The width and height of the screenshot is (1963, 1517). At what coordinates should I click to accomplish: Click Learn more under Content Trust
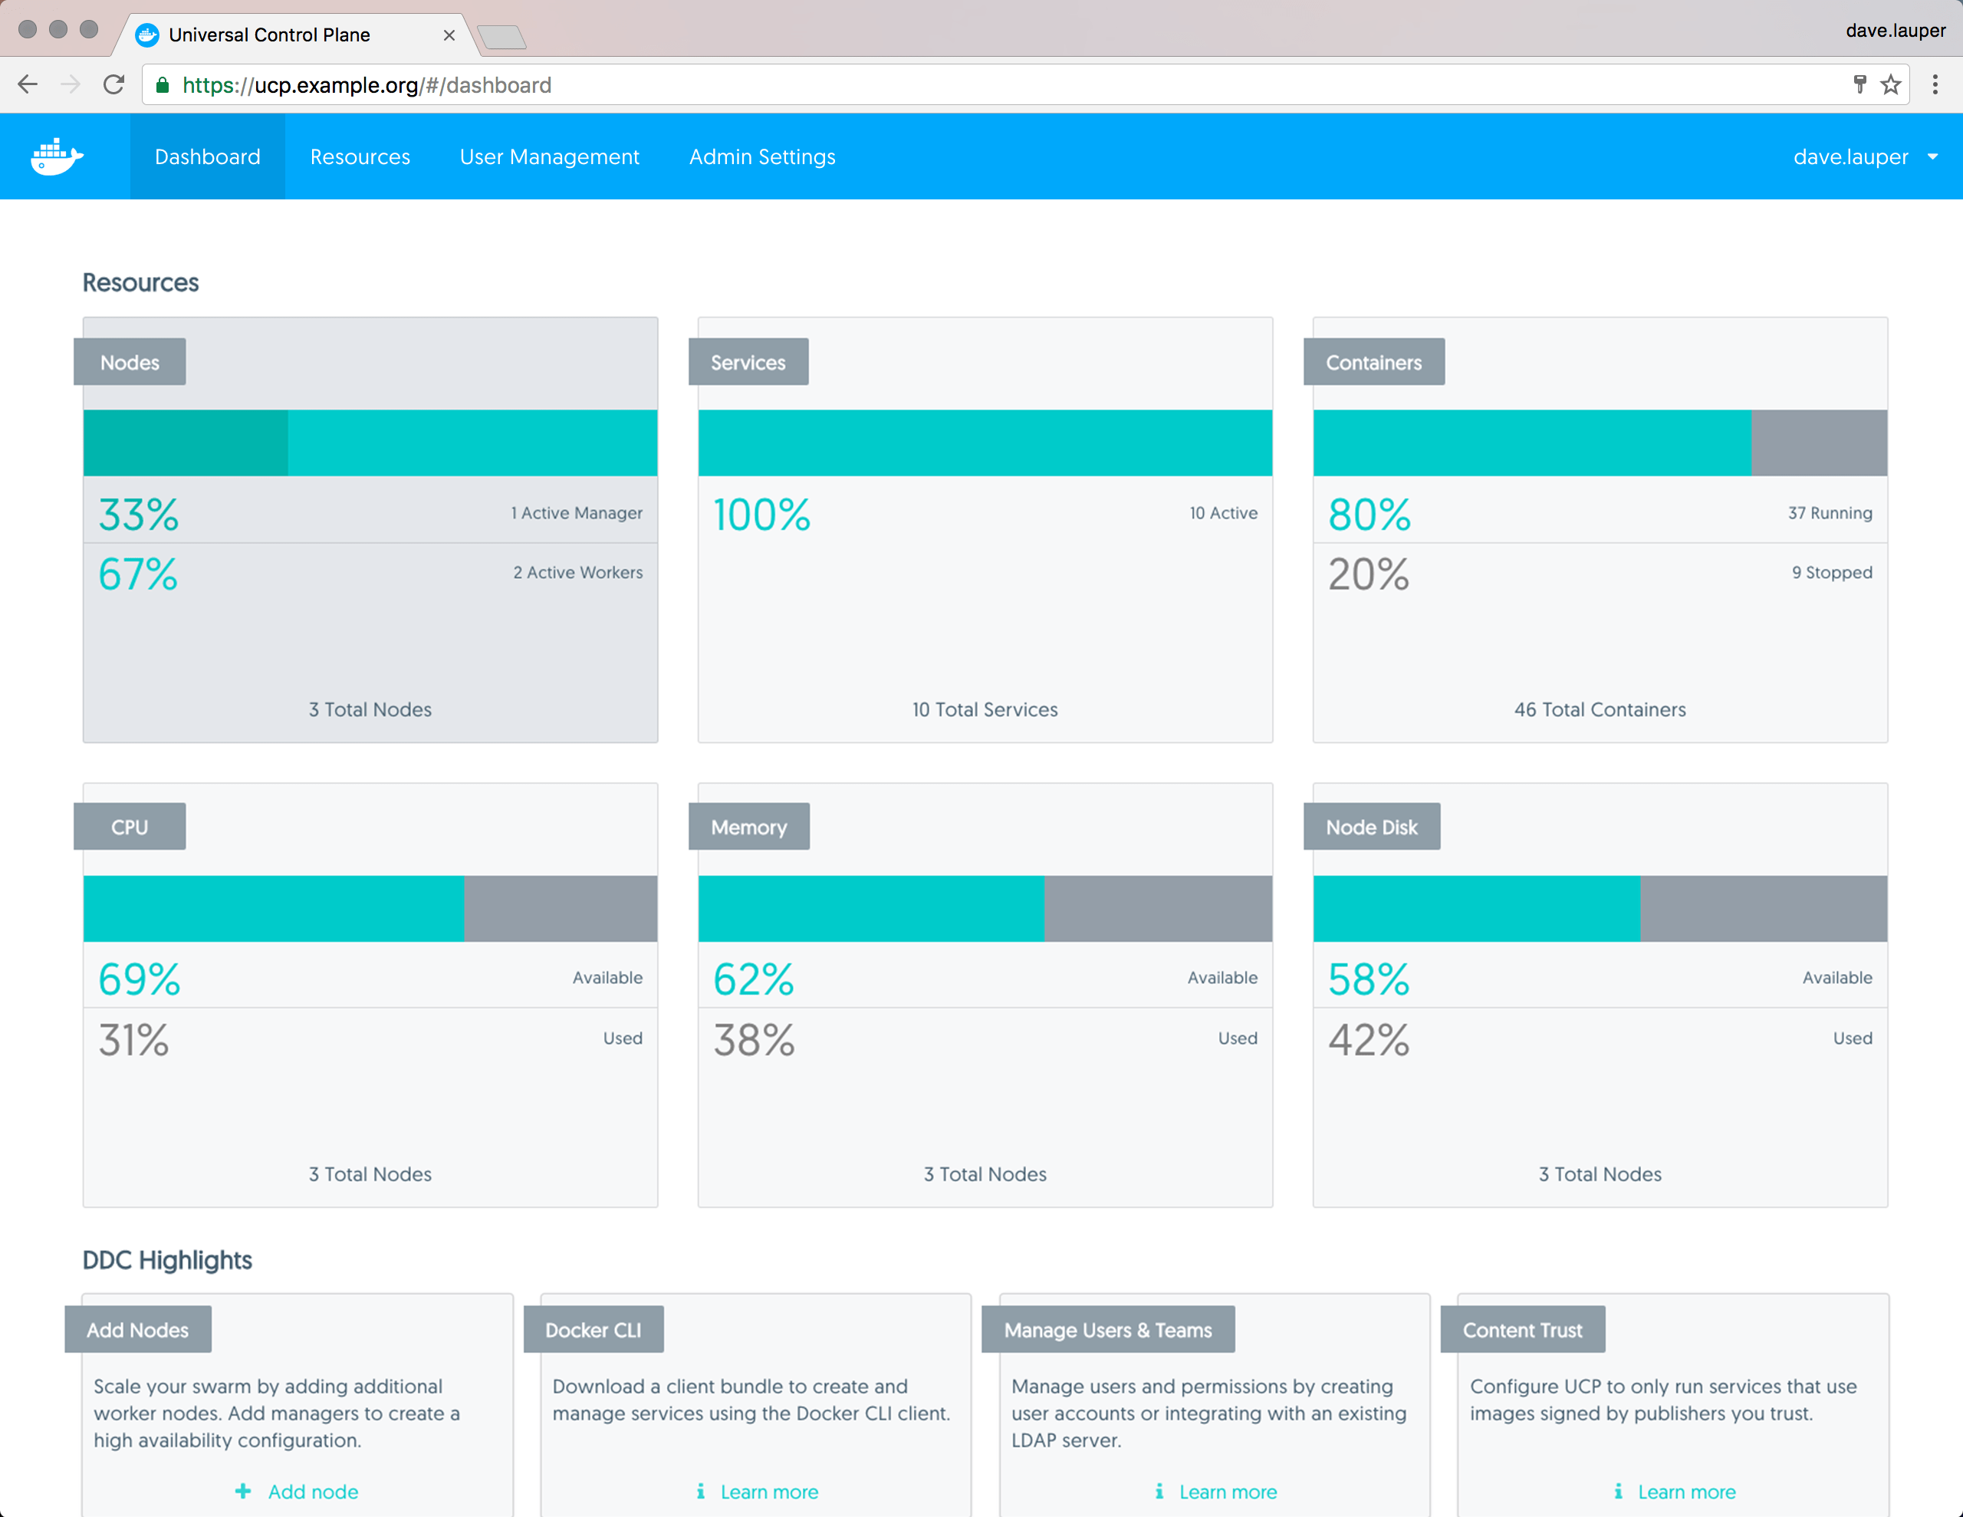point(1686,1492)
